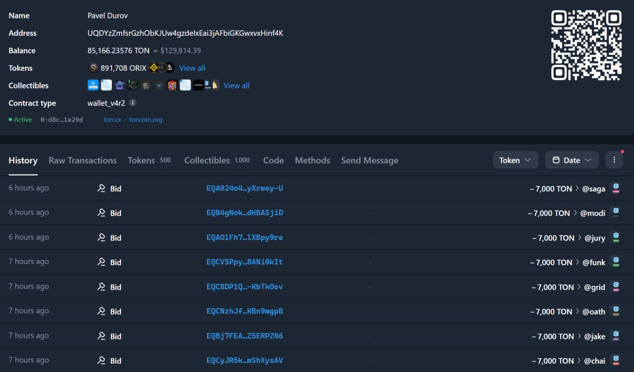Open the Date filter dropdown
This screenshot has width=634, height=372.
(x=572, y=160)
